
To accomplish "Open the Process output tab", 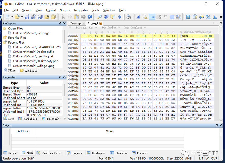I will click(140, 153).
